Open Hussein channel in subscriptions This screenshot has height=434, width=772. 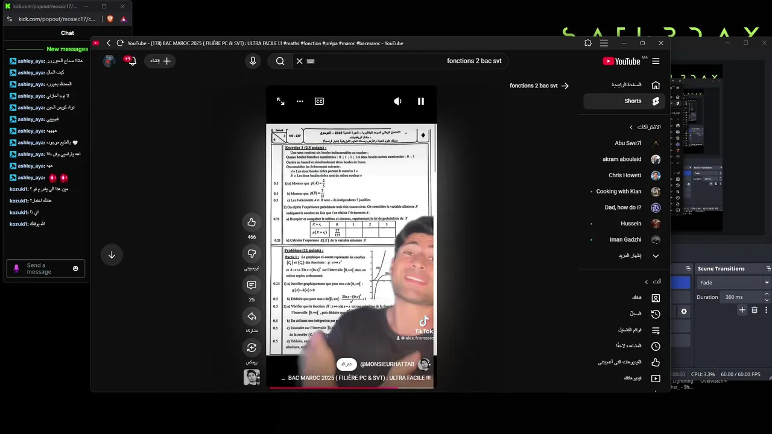(x=625, y=224)
